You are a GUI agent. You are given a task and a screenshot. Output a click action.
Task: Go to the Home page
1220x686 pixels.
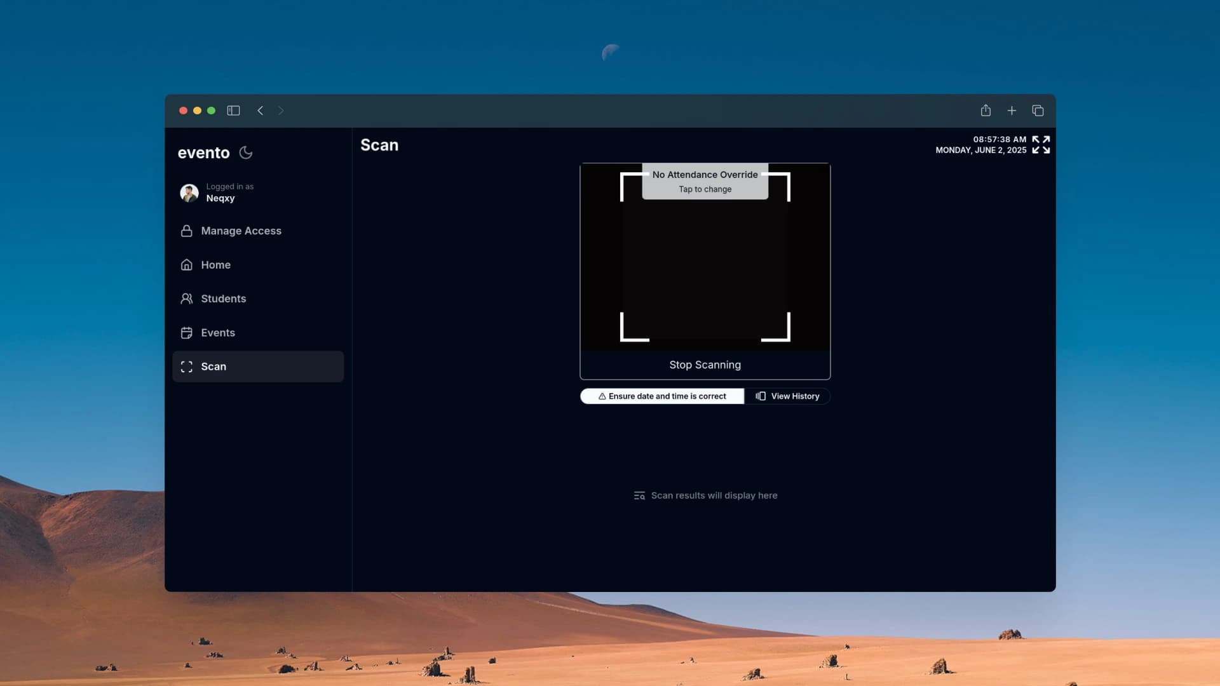(x=258, y=265)
